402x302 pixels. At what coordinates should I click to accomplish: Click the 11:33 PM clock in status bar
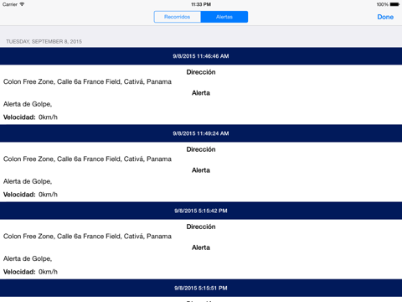tap(201, 4)
